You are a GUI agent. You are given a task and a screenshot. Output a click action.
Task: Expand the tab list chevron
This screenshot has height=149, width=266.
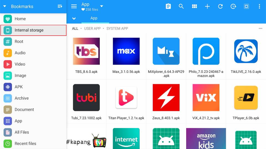pyautogui.click(x=74, y=18)
